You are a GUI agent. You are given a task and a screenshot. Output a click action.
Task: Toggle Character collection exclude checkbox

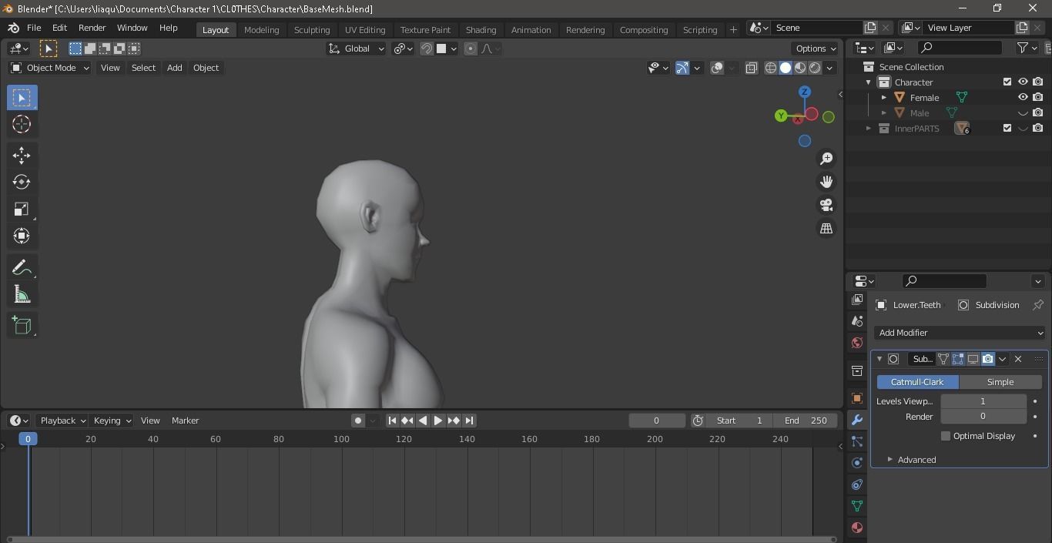tap(1007, 82)
